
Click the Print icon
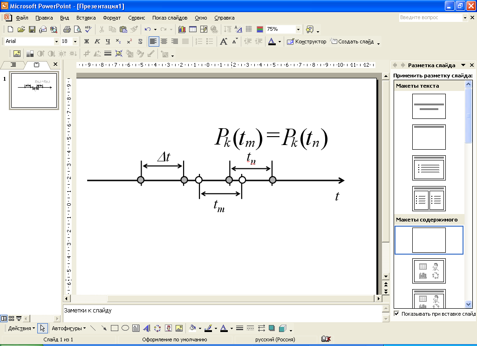click(67, 29)
